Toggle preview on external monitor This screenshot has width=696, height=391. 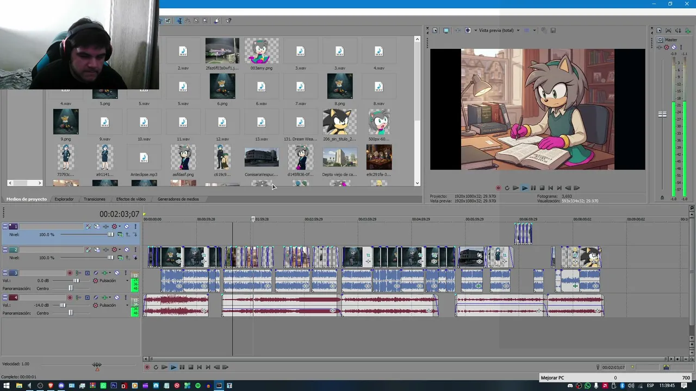446,30
